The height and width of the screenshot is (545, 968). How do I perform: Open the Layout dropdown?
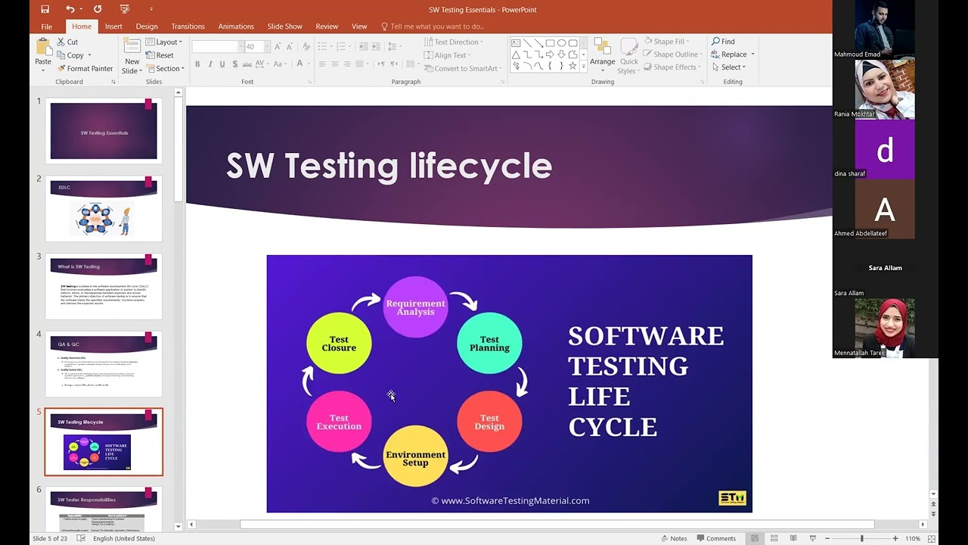[164, 42]
